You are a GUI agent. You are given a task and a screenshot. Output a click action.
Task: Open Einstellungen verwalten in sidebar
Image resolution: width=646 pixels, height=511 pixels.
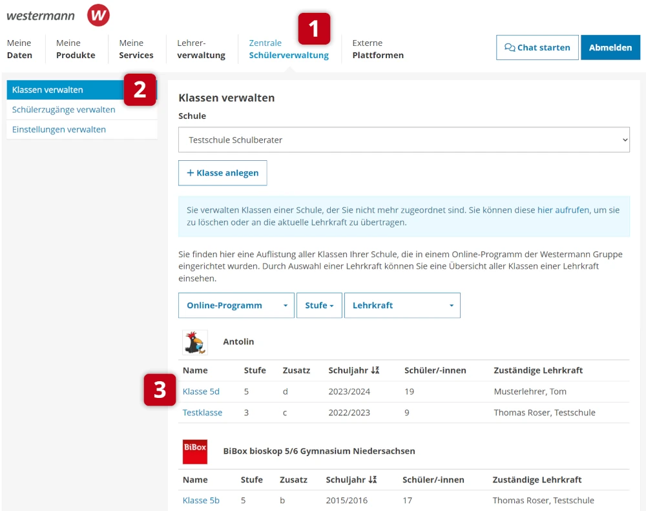tap(59, 130)
